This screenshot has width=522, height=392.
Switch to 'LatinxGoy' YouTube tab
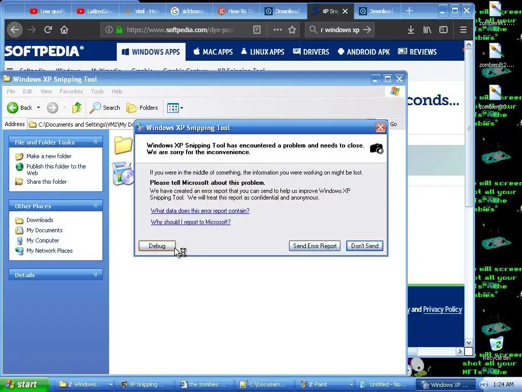pyautogui.click(x=94, y=11)
